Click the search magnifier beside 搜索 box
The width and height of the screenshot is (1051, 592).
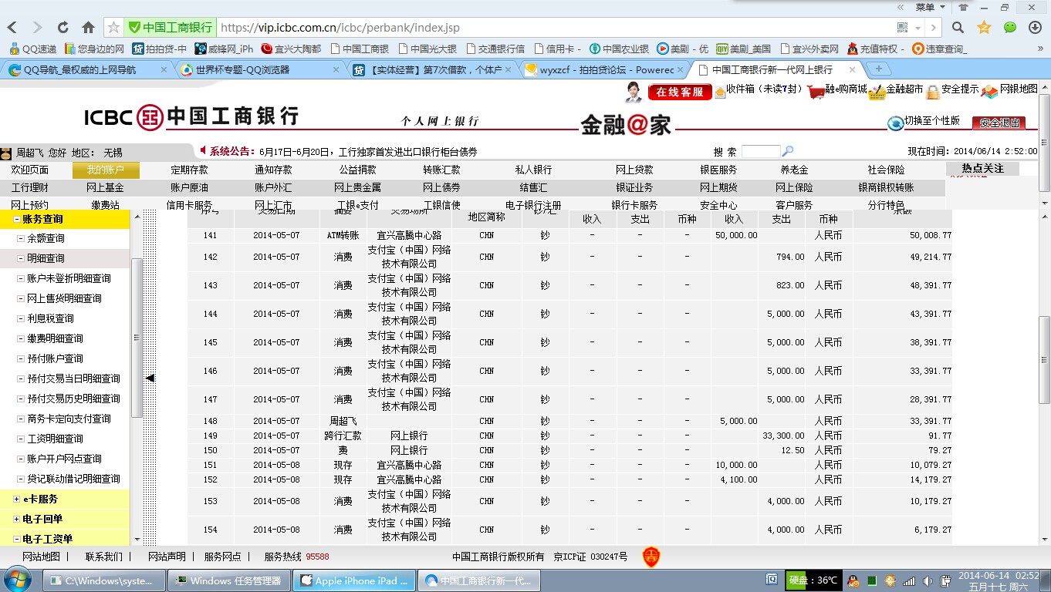[787, 152]
